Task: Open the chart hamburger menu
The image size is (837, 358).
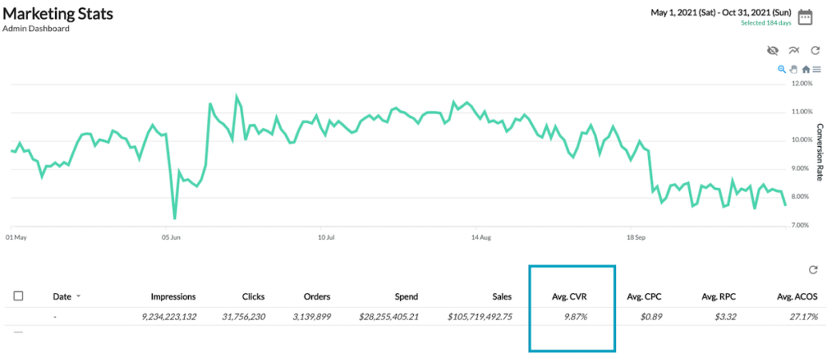Action: click(x=817, y=70)
